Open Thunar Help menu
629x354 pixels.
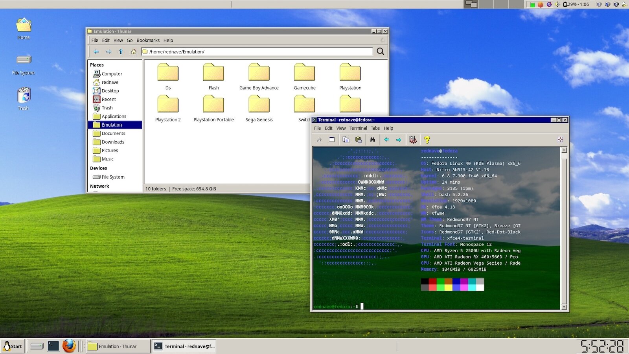(168, 40)
